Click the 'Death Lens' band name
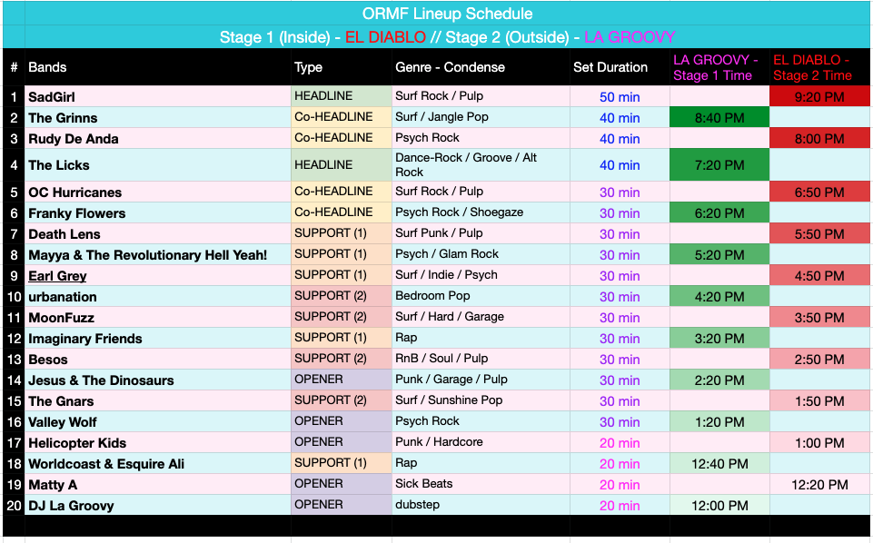 point(64,234)
